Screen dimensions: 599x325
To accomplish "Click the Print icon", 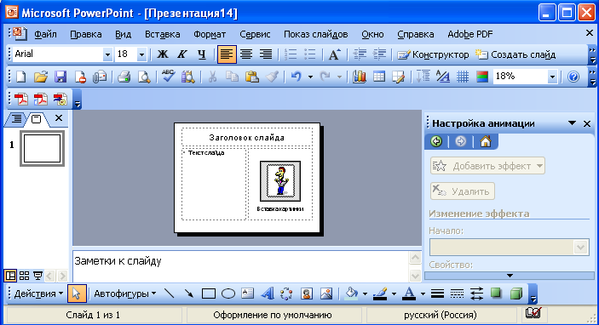I will [x=124, y=77].
